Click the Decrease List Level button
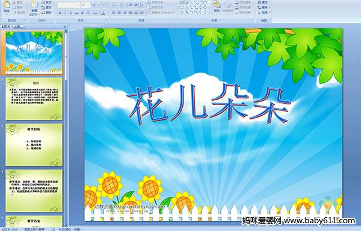The height and width of the screenshot is (231, 361). pyautogui.click(x=131, y=5)
